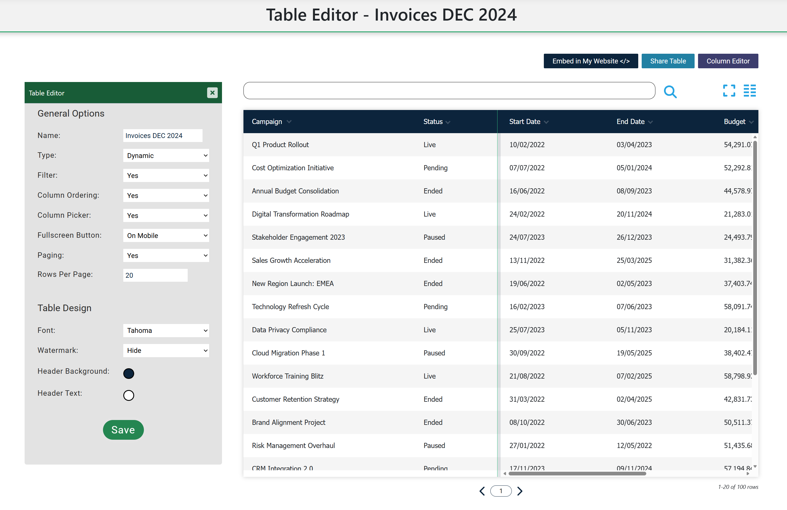
Task: Click the column list icon at top right
Action: pos(750,91)
